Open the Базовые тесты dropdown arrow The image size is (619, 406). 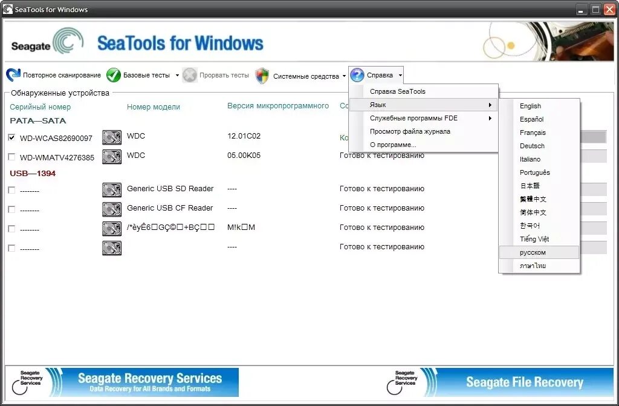coord(176,75)
